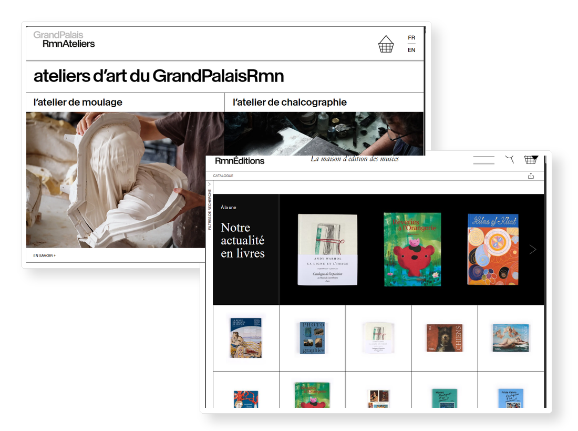Open the Chiens book in the grid
The height and width of the screenshot is (431, 578).
(x=445, y=338)
